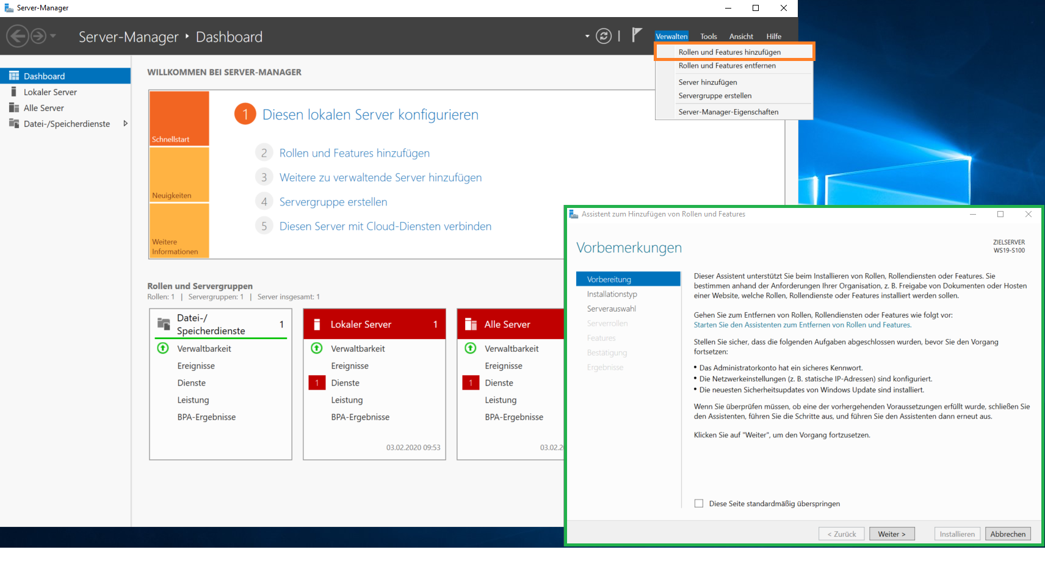
Task: Open dropdown arrow left of refresh icon
Action: click(x=587, y=36)
